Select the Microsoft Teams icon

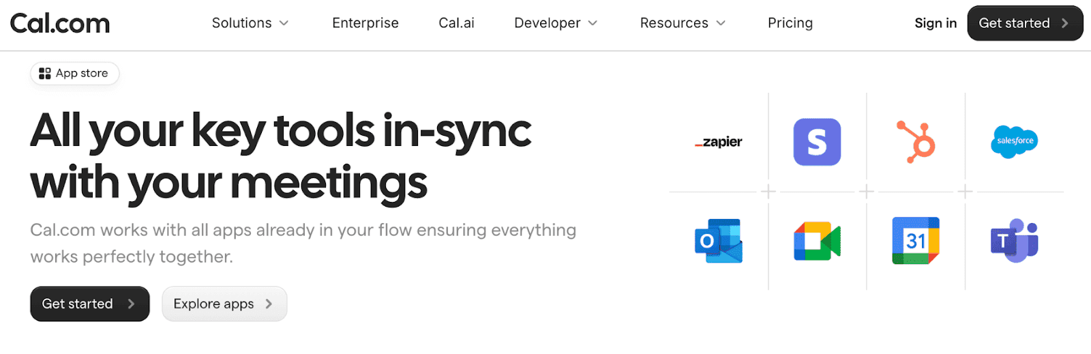pyautogui.click(x=1014, y=241)
